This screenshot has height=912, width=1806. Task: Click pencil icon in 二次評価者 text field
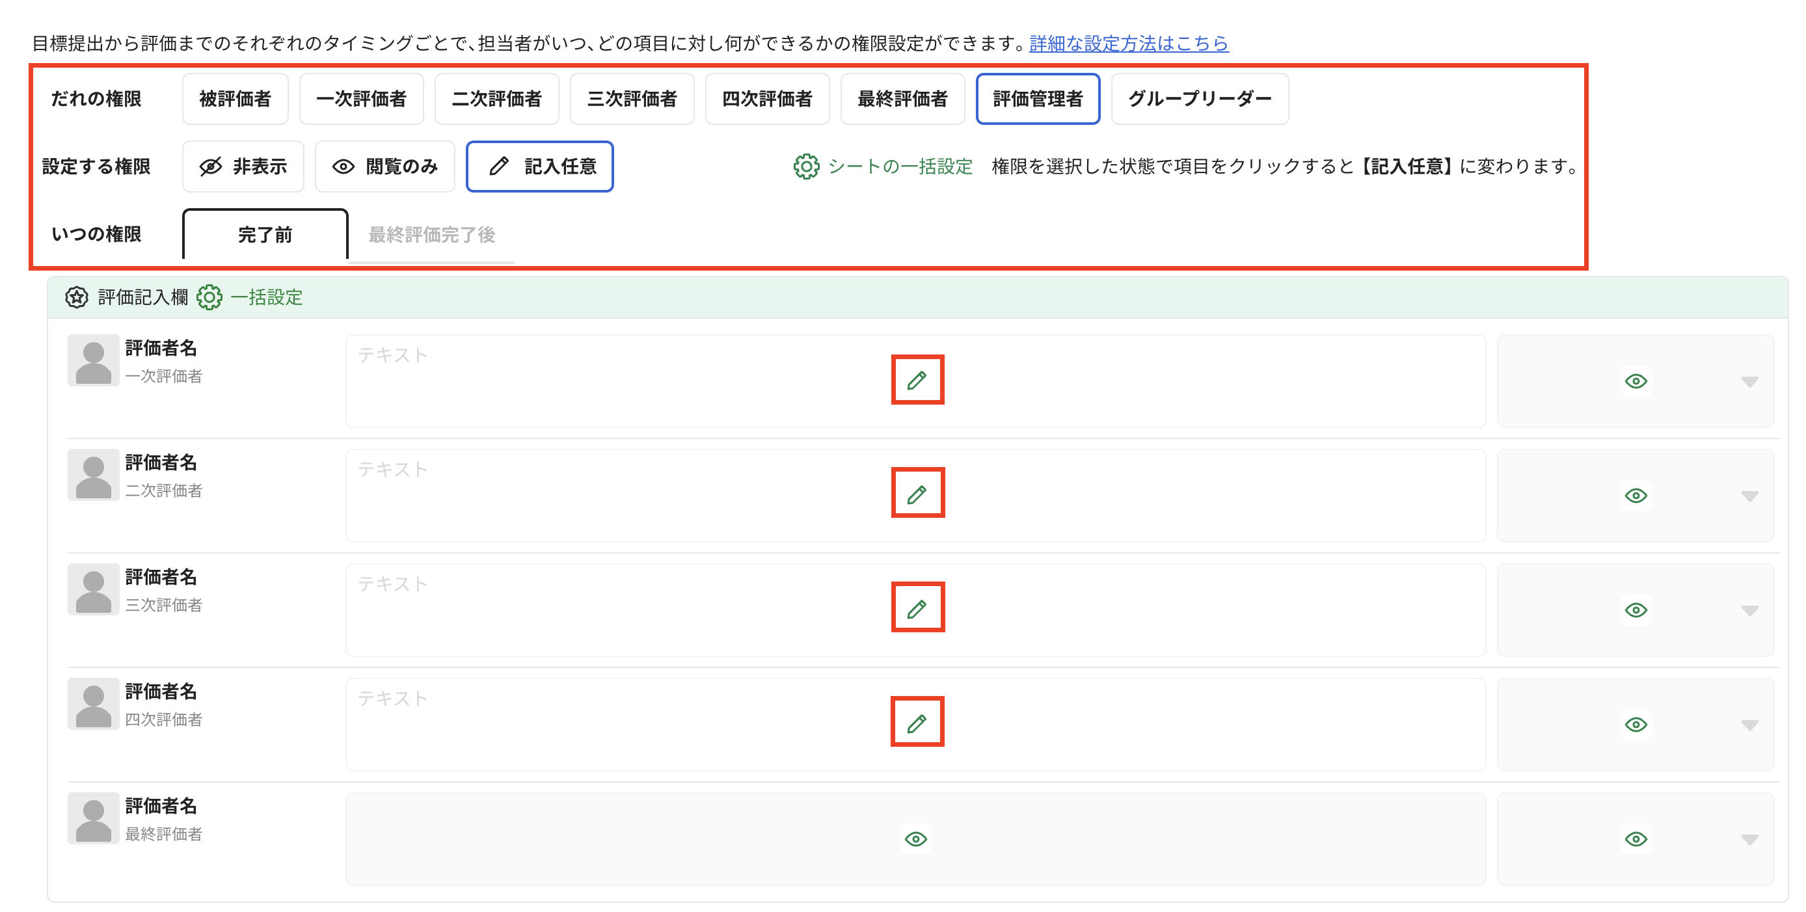tap(917, 494)
